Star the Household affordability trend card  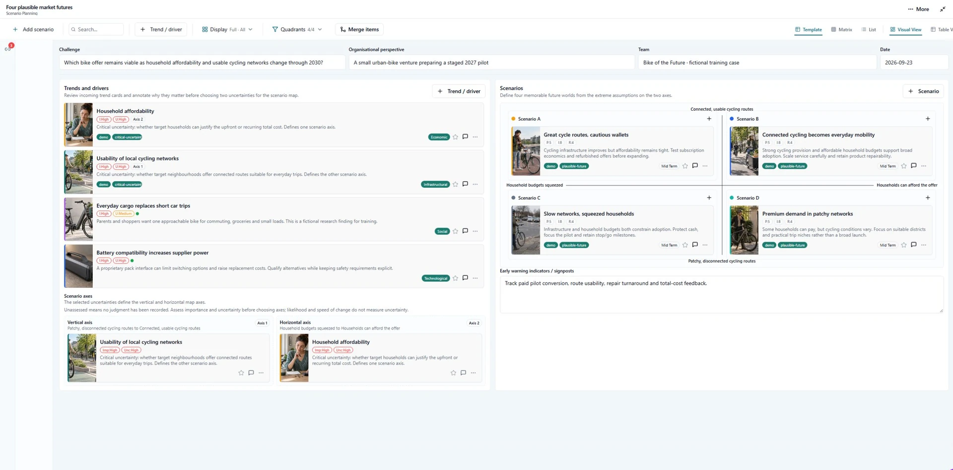455,137
